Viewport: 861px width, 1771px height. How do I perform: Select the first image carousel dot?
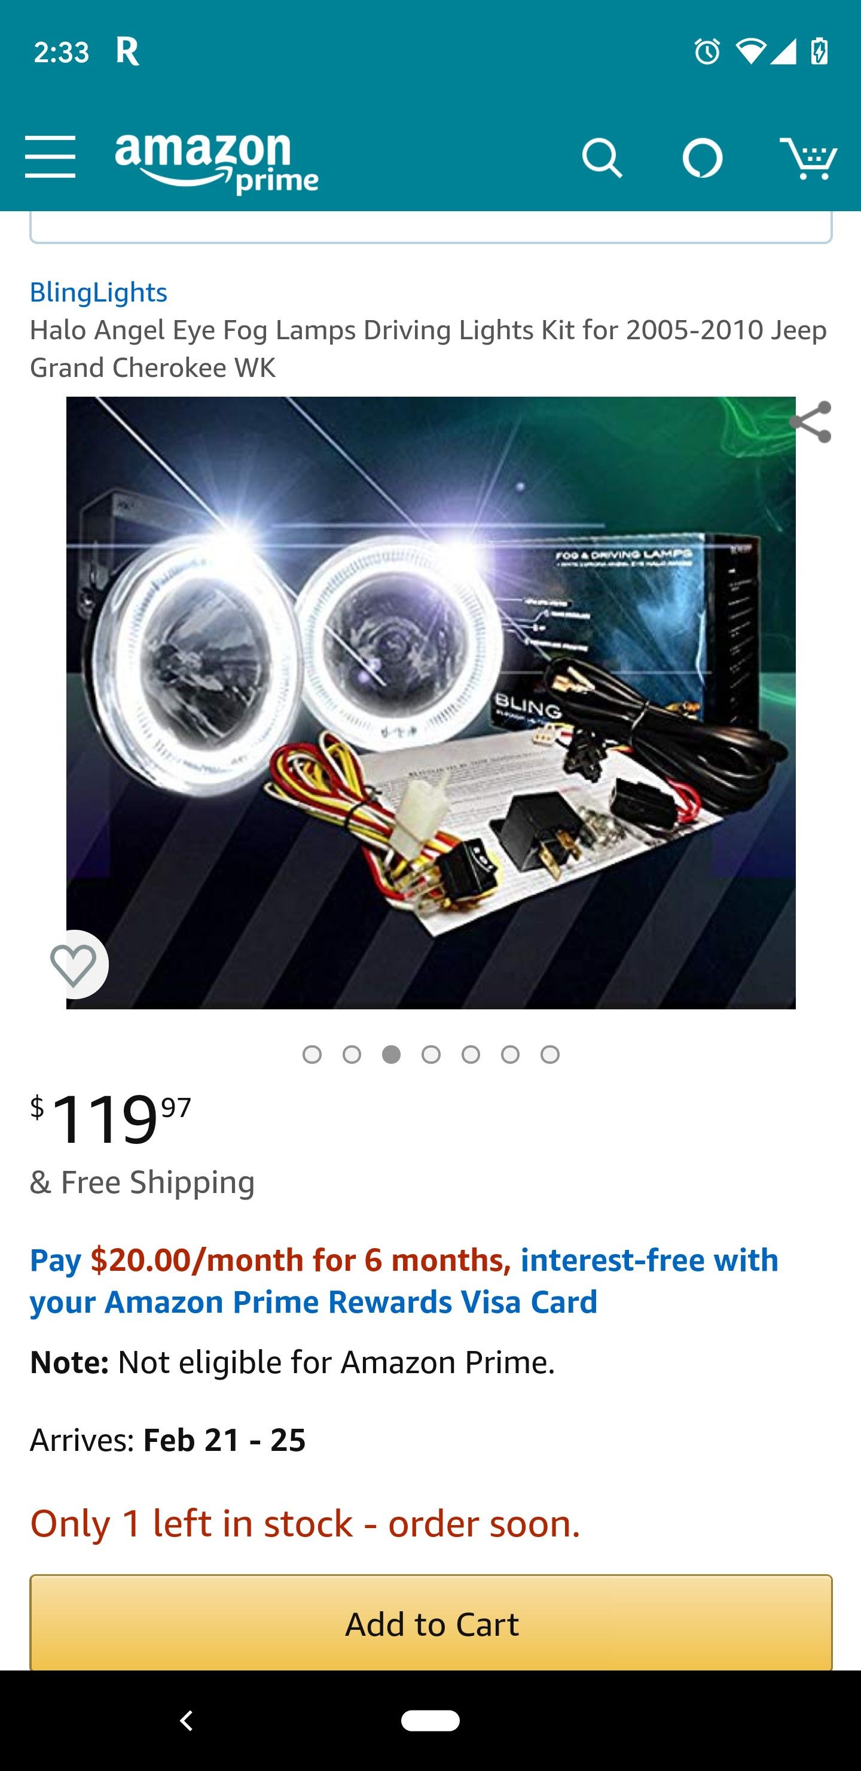pos(312,1055)
